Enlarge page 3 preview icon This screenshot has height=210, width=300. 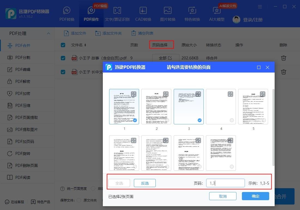click(x=198, y=94)
